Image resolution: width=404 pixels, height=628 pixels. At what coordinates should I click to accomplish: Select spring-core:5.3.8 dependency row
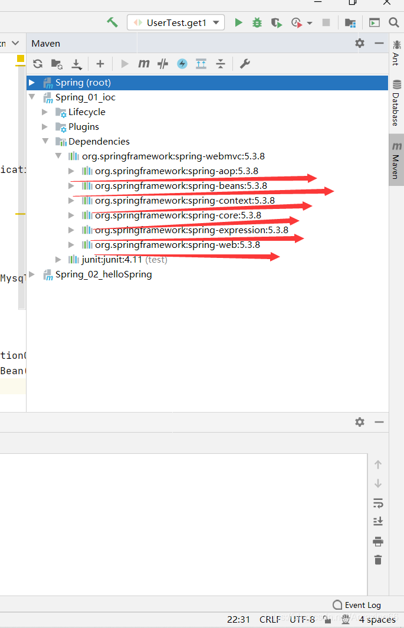tap(178, 215)
